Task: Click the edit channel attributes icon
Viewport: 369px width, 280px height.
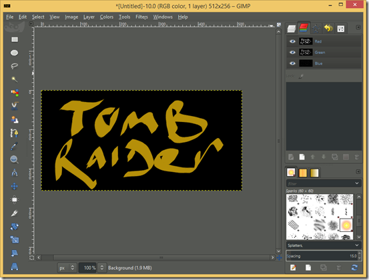Action: pyautogui.click(x=291, y=157)
